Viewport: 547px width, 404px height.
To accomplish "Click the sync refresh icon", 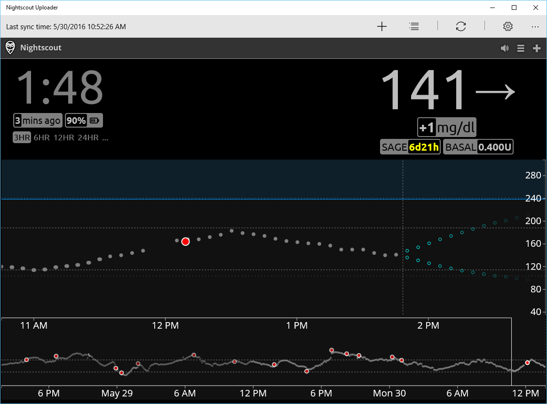I will pyautogui.click(x=460, y=26).
